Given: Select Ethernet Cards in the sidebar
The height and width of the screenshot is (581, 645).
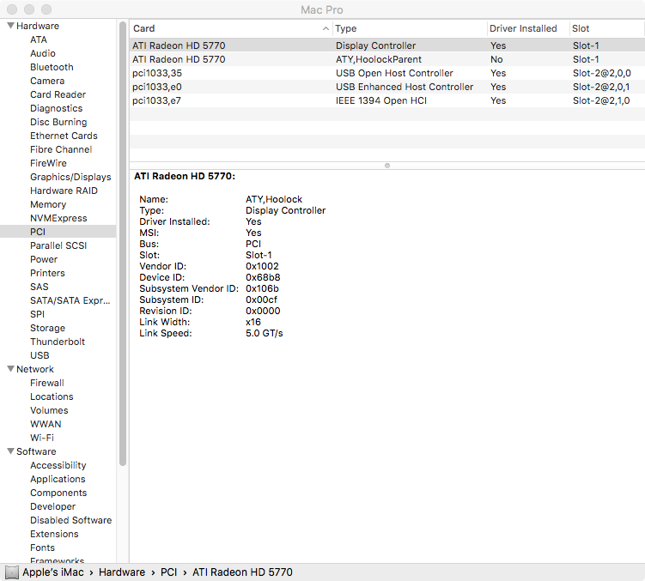Looking at the screenshot, I should [64, 136].
